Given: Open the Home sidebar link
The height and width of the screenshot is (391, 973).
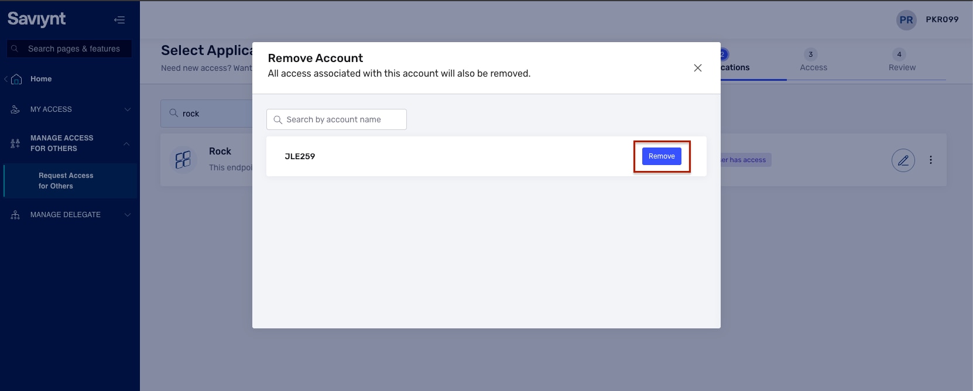Looking at the screenshot, I should tap(41, 79).
